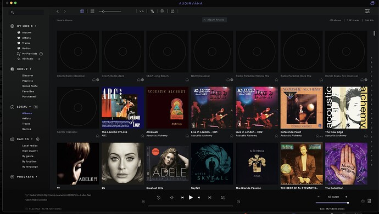Go back with the left arrow
Screen dimensions: 379x214
58,11
